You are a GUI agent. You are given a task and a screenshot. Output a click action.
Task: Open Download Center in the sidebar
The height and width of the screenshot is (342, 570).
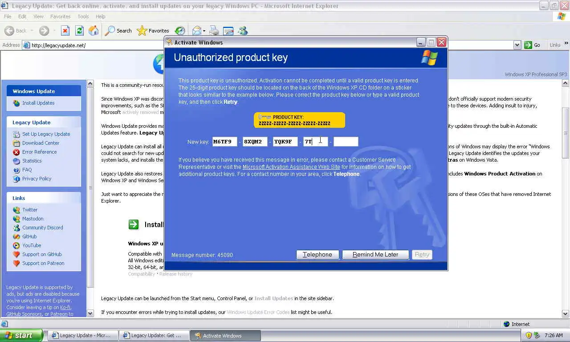point(41,143)
